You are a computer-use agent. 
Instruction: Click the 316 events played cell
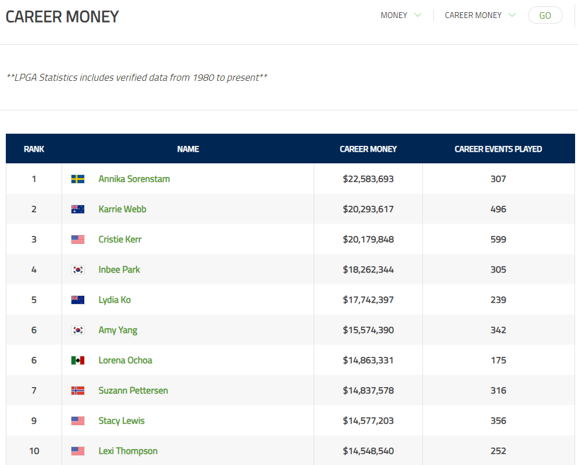pos(498,391)
